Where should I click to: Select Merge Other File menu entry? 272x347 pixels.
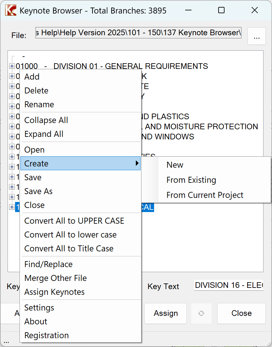[x=55, y=278]
